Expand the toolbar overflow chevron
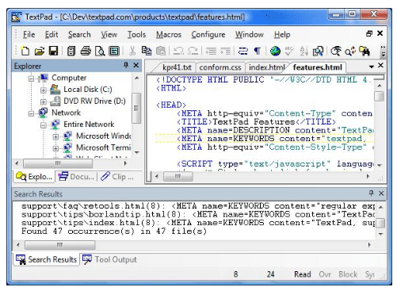Image resolution: width=397 pixels, height=291 pixels. 383,51
